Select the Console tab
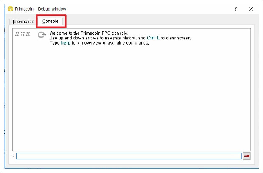This screenshot has width=263, height=173. click(x=50, y=21)
